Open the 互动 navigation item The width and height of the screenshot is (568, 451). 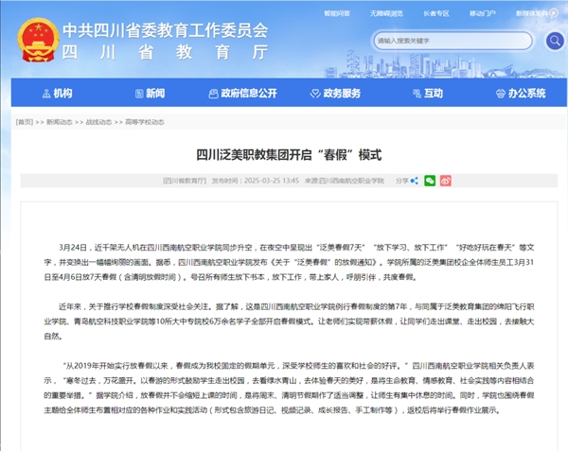pyautogui.click(x=426, y=93)
